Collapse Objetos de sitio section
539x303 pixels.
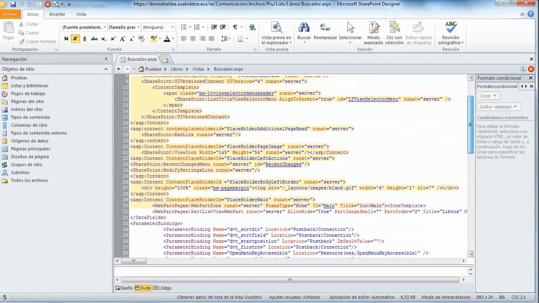(106, 69)
